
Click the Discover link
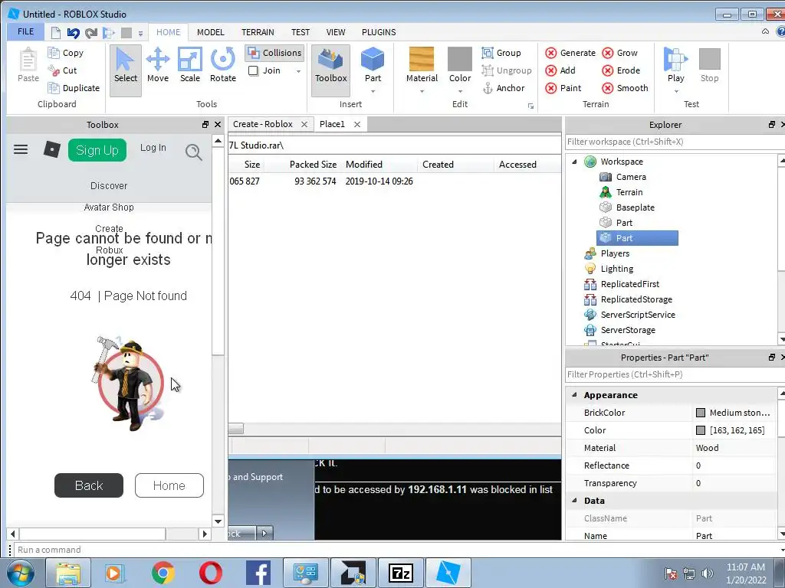pos(109,185)
